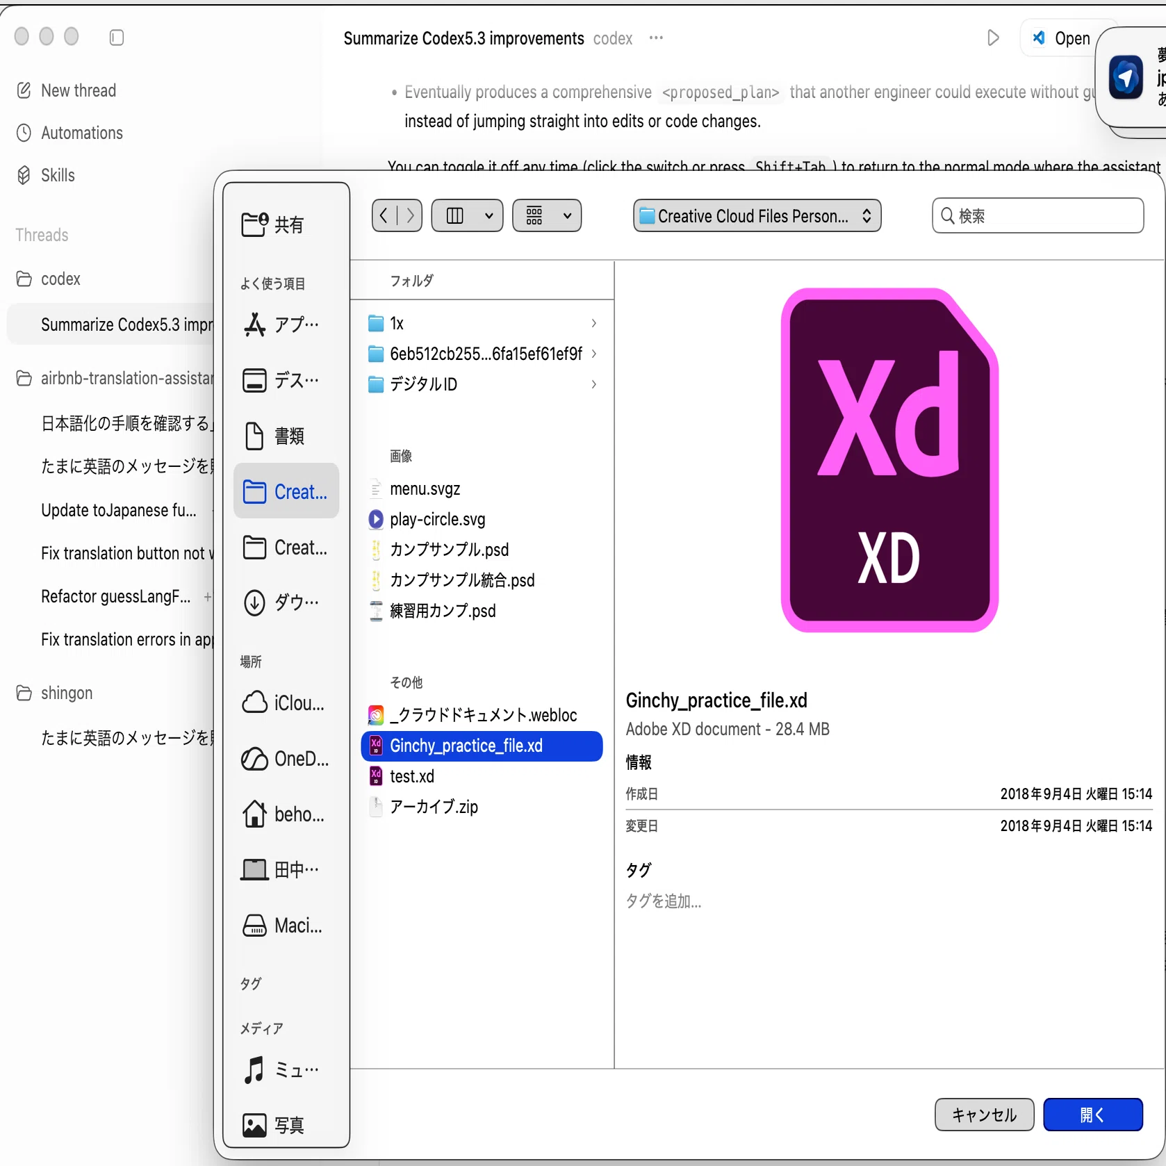Screen dimensions: 1166x1166
Task: Click the 検索 search field
Action: pyautogui.click(x=1037, y=215)
